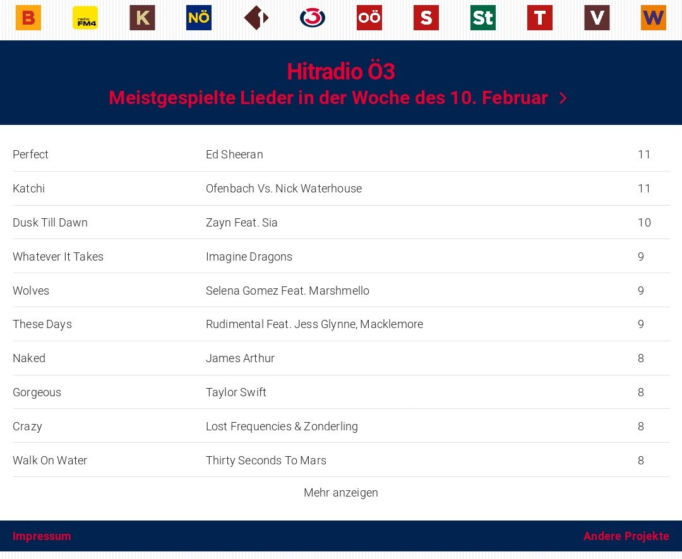Open the red T station icon
The height and width of the screenshot is (559, 682).
(540, 18)
